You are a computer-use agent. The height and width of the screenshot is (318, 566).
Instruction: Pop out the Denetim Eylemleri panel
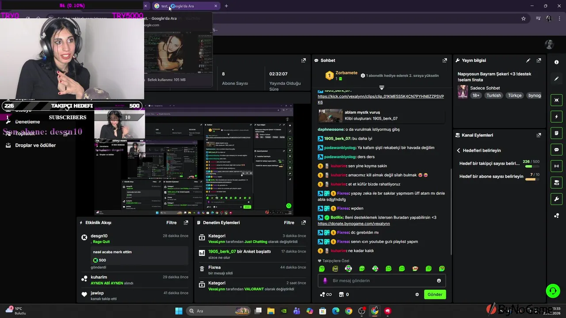(x=303, y=223)
